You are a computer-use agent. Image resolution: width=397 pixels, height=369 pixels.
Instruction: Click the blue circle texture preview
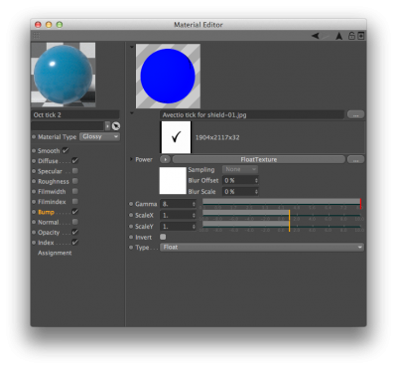tap(168, 76)
